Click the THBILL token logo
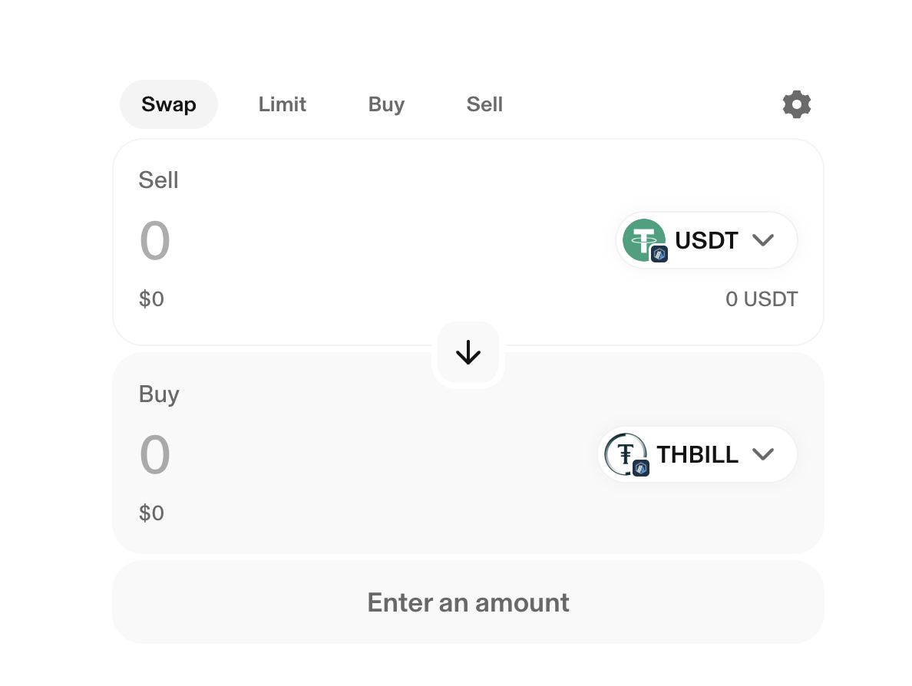Viewport: 912px width, 686px height. point(623,452)
